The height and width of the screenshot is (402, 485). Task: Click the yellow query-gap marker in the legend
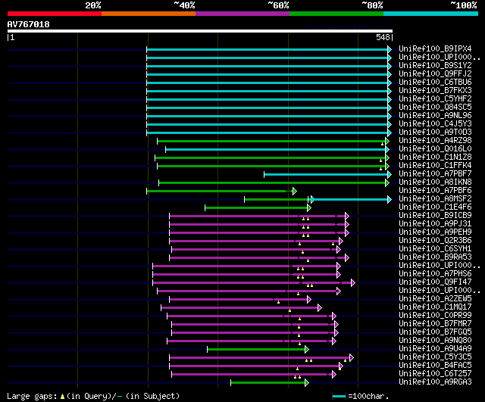tap(62, 397)
